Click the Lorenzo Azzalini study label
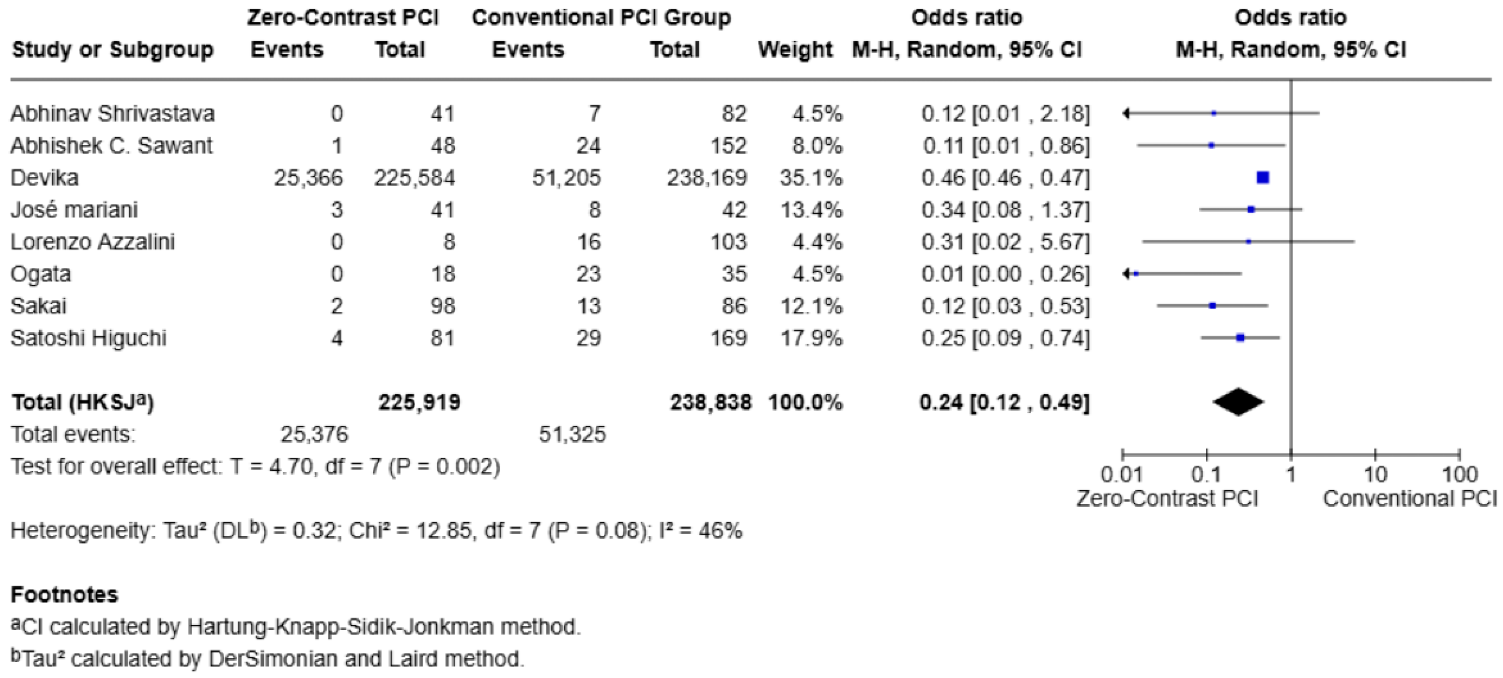1503x678 pixels. 93,241
